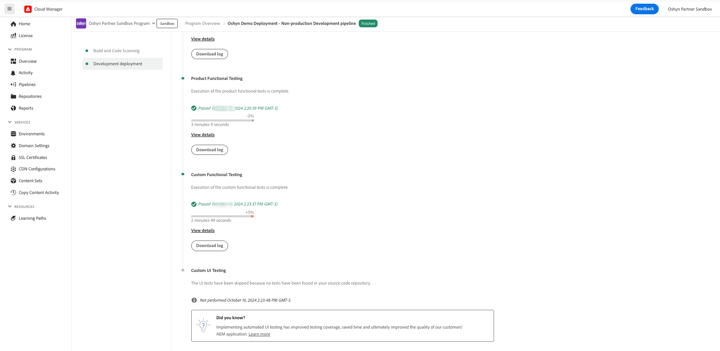Click the -3% duration change label
The image size is (720, 351).
[250, 116]
